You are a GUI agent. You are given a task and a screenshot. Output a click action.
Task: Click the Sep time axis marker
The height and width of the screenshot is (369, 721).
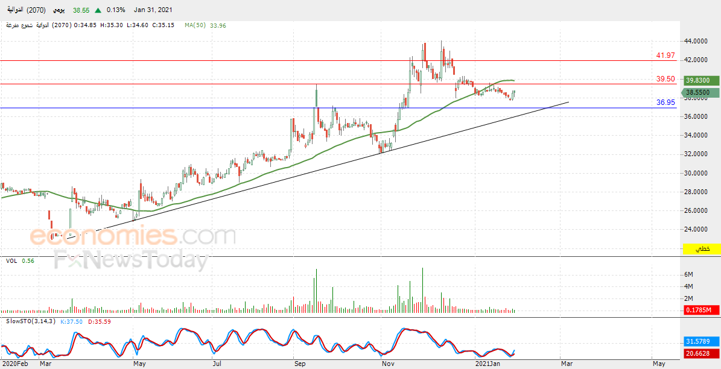pyautogui.click(x=300, y=364)
